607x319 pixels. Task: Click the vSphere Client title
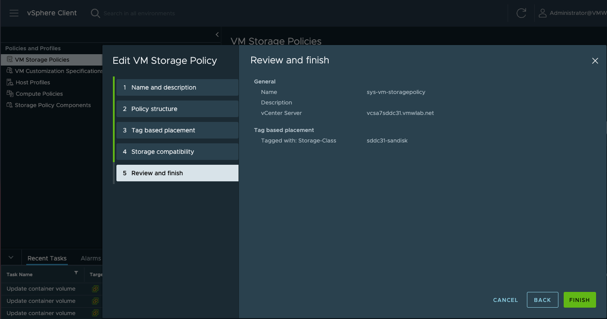click(52, 13)
